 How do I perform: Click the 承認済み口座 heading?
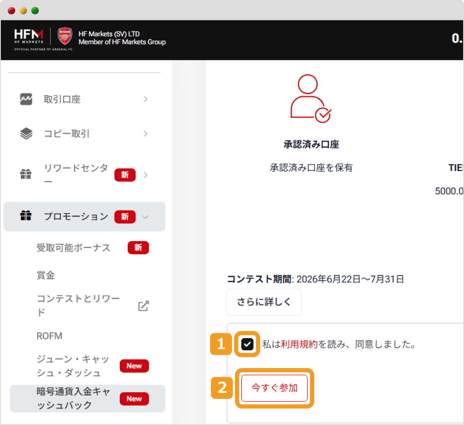[311, 144]
